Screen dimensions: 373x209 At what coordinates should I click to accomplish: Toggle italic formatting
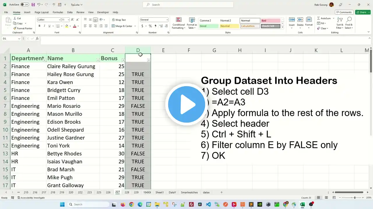[x=44, y=26]
